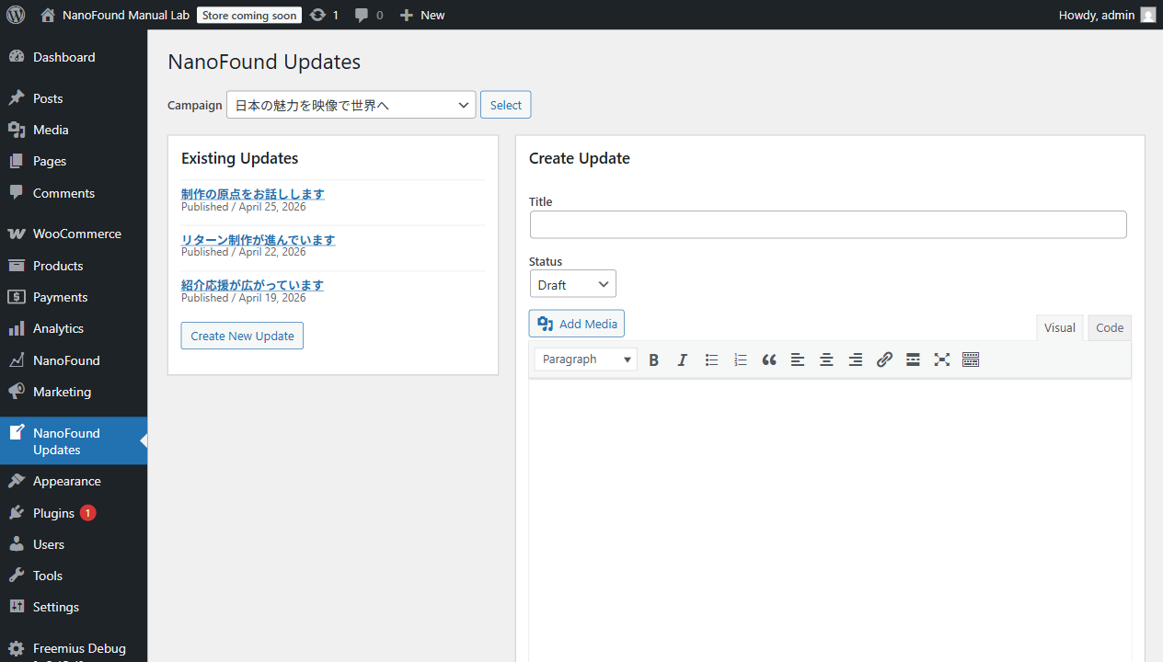Image resolution: width=1163 pixels, height=662 pixels.
Task: Open WooCommerce in the sidebar
Action: tap(74, 234)
